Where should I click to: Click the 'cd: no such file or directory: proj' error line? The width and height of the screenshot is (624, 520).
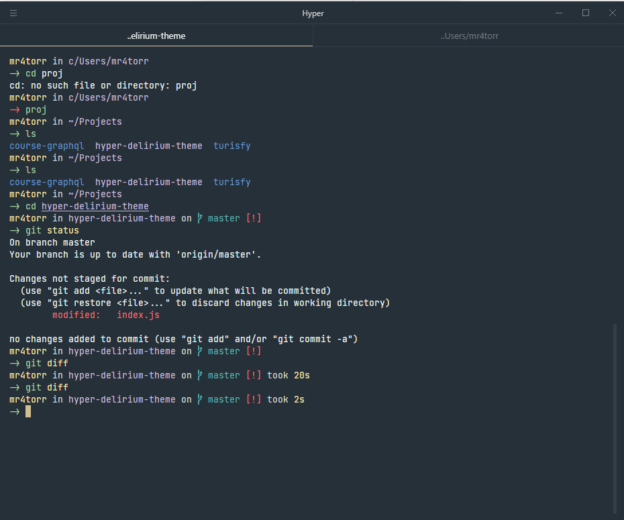click(103, 85)
